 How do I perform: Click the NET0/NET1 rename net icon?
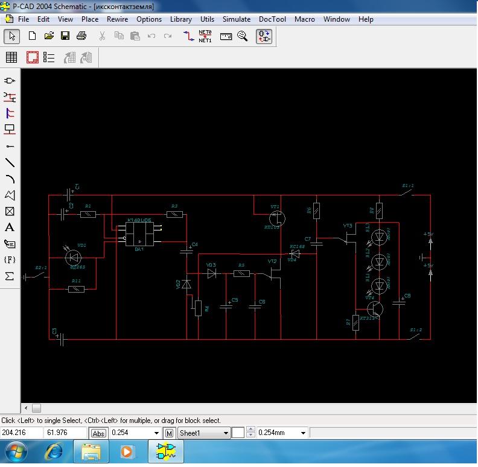pos(205,36)
